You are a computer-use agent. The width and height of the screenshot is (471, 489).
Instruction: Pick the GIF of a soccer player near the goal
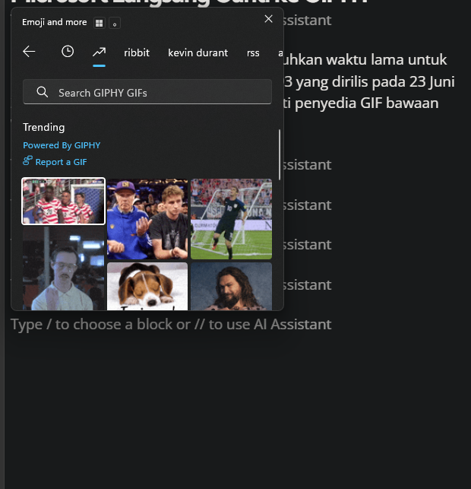pyautogui.click(x=231, y=219)
